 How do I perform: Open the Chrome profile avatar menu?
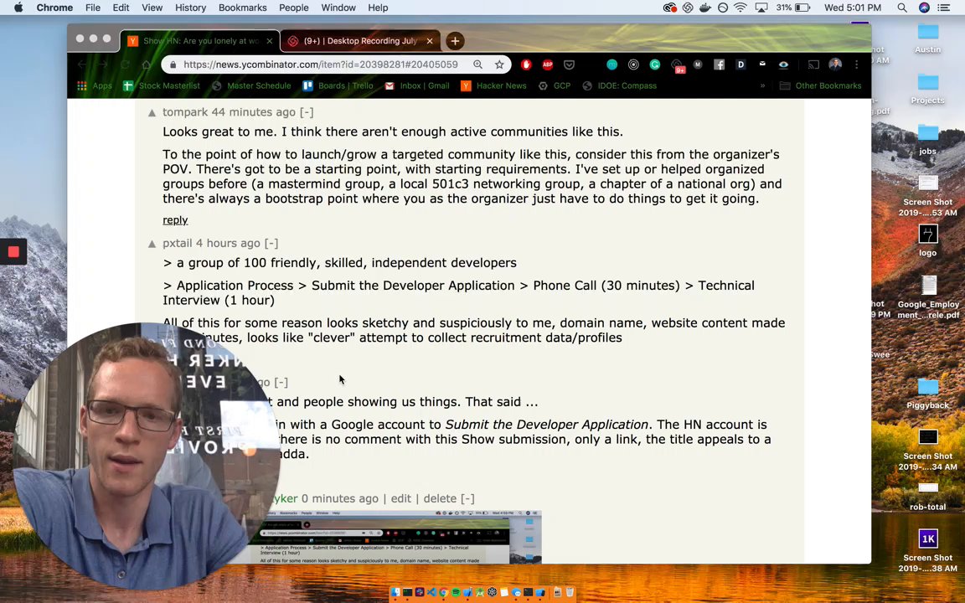pyautogui.click(x=835, y=64)
